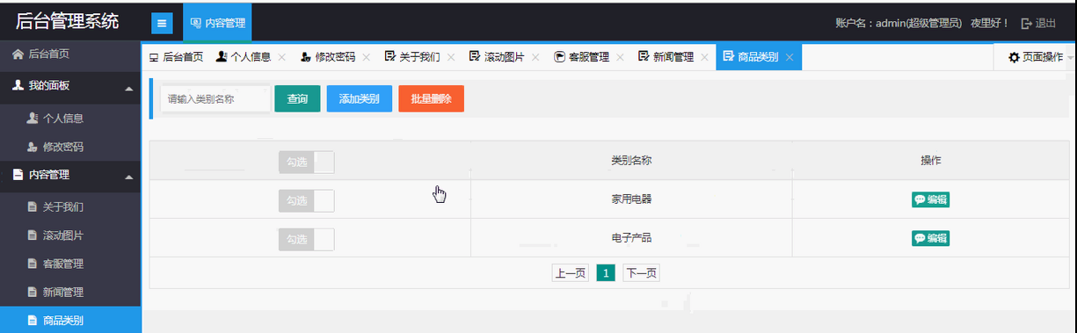Click the 后台管理系统 logo title

[67, 21]
